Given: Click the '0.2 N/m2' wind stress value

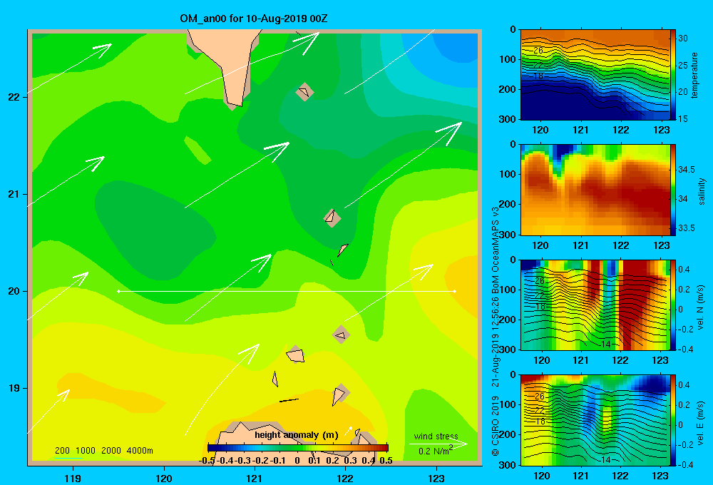Looking at the screenshot, I should point(435,451).
